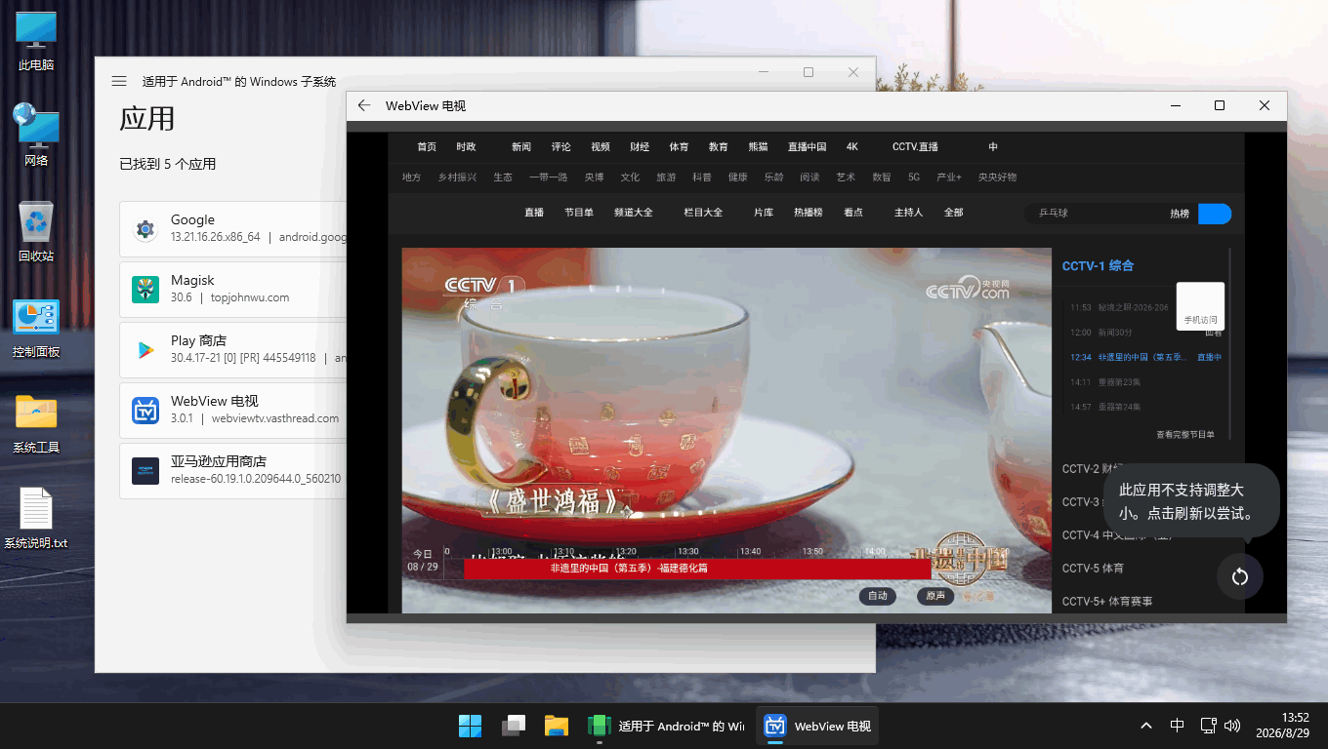This screenshot has height=749, width=1328.
Task: Click 体育 in the top navigation
Action: click(679, 147)
